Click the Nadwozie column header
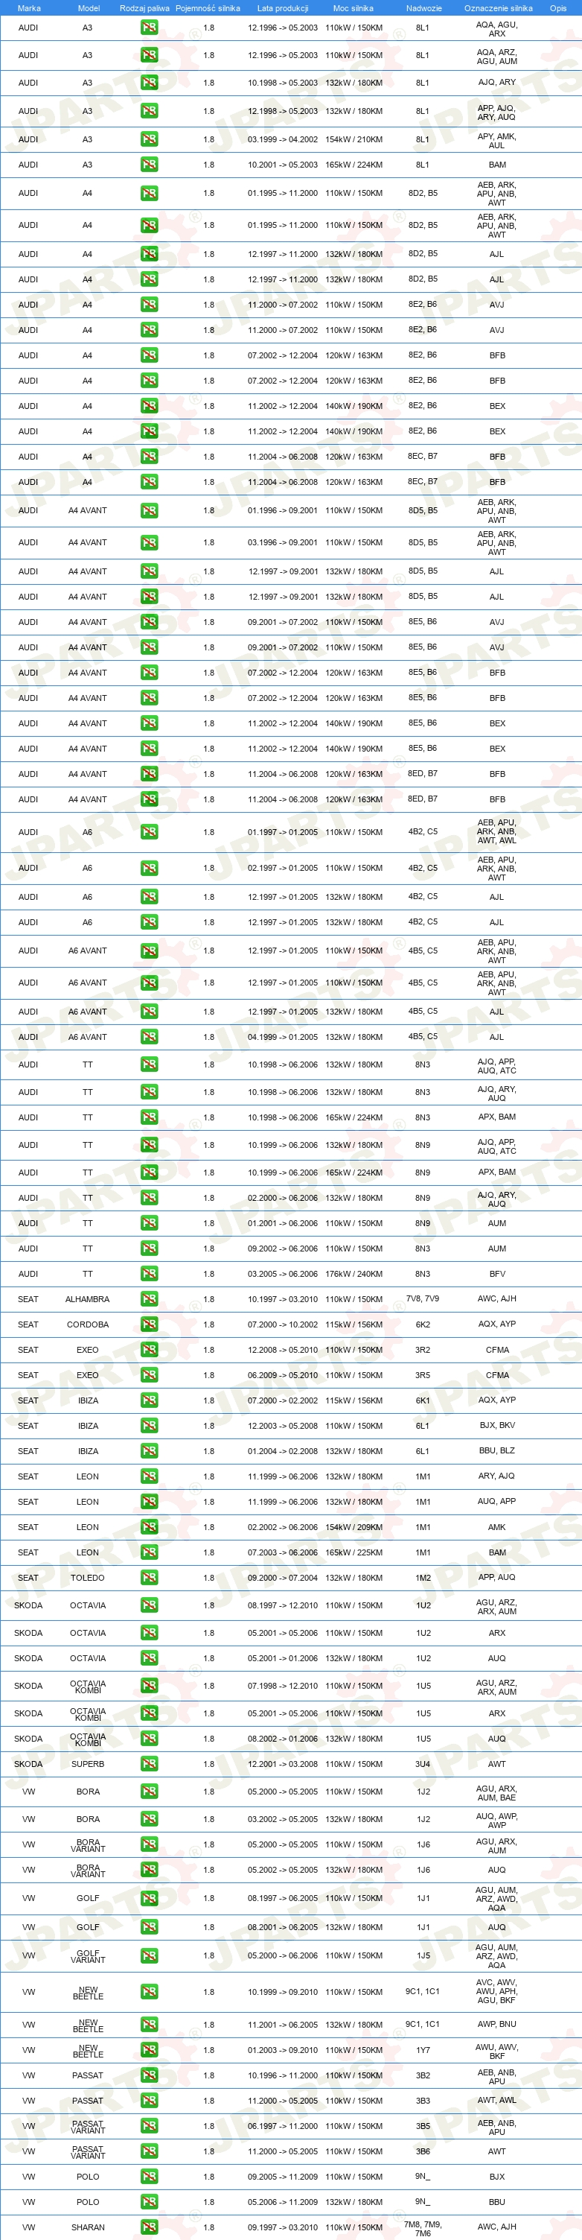This screenshot has width=582, height=2240. (x=424, y=8)
